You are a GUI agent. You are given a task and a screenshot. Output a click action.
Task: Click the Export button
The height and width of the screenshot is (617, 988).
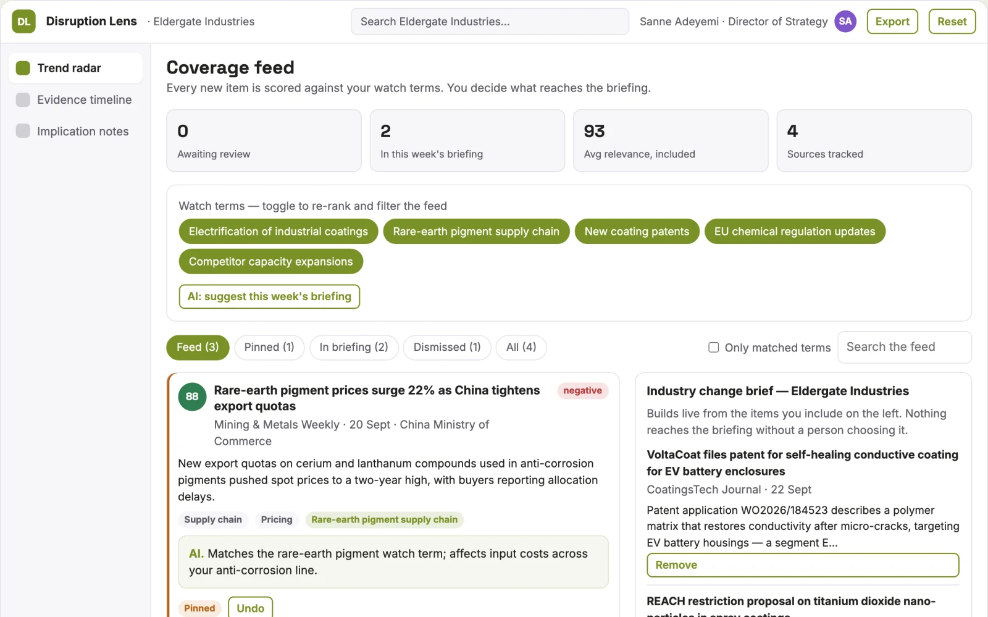click(x=892, y=22)
